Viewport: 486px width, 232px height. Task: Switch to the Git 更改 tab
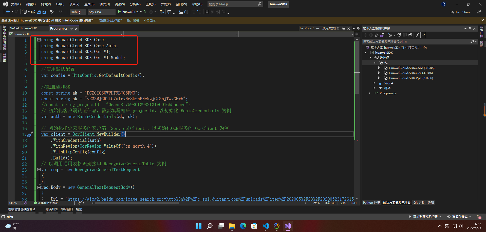pos(419,203)
